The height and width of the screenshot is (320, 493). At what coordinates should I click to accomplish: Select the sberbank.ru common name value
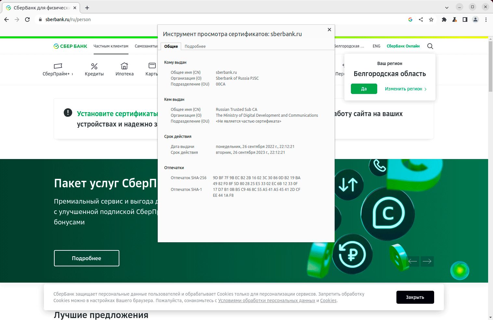pos(226,73)
